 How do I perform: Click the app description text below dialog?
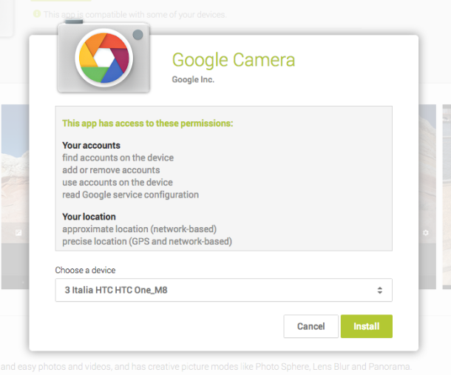point(207,367)
